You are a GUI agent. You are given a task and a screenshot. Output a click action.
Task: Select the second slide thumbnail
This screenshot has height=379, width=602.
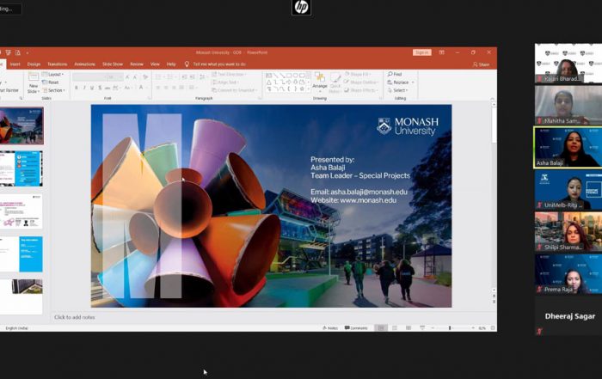[x=21, y=168]
